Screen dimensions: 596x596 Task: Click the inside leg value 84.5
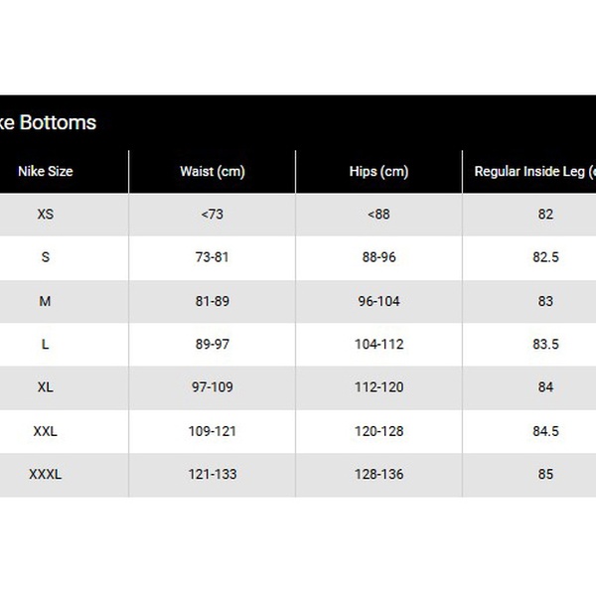click(545, 431)
